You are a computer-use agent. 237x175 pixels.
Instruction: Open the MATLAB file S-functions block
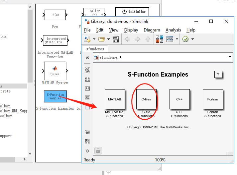click(x=115, y=99)
